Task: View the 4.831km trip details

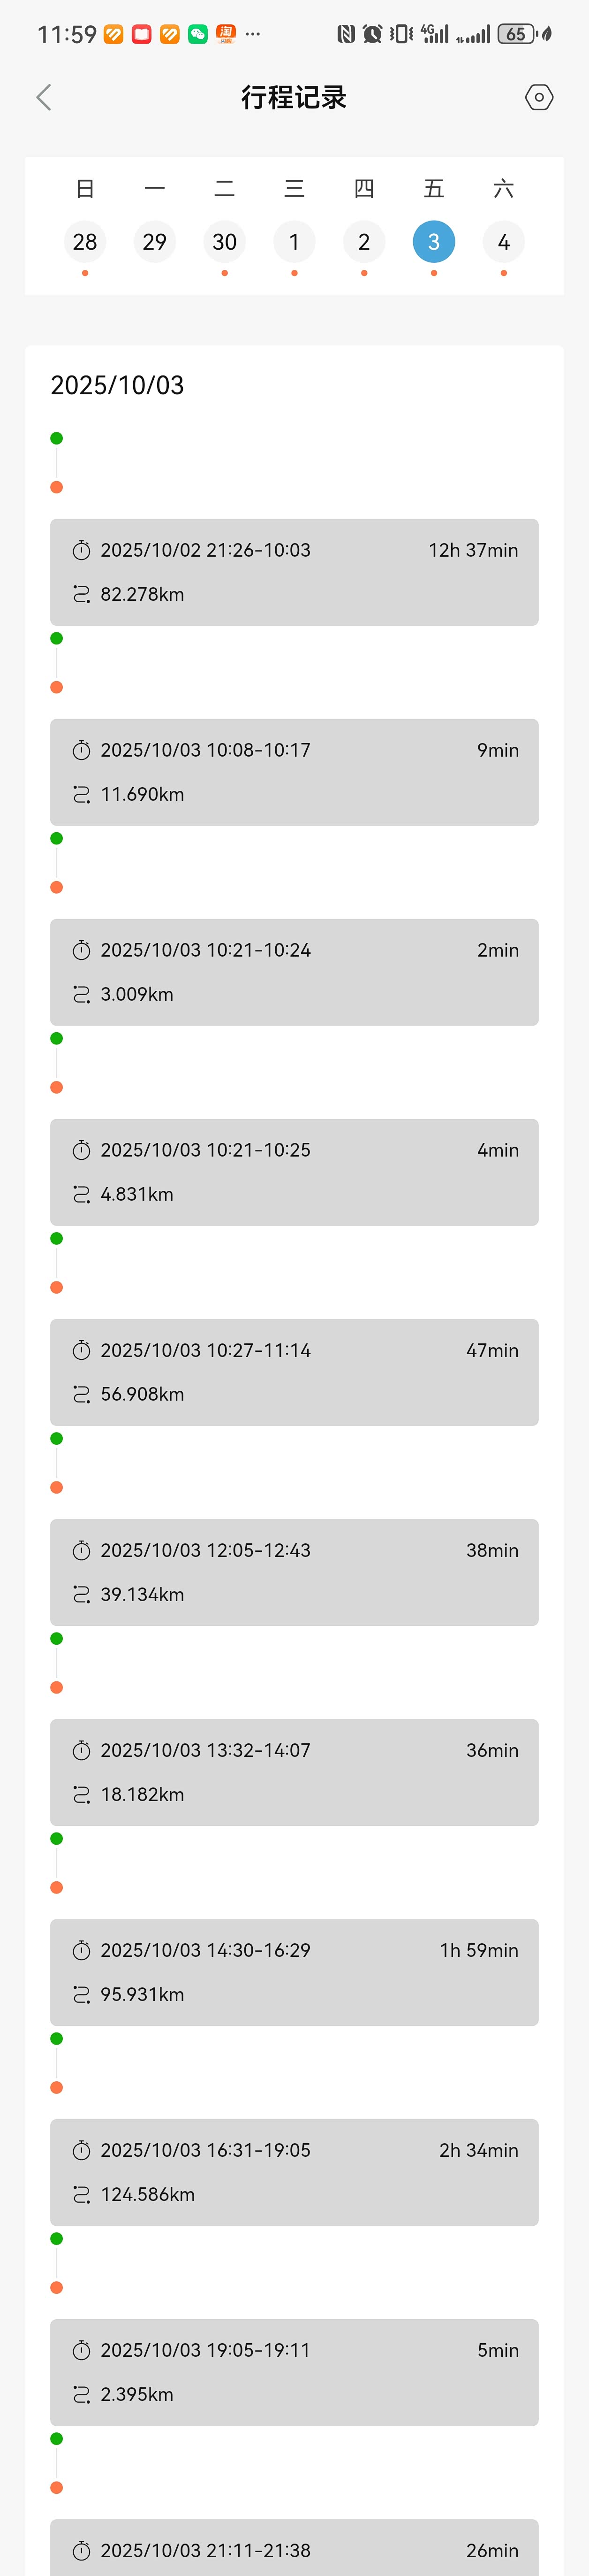Action: click(x=294, y=1172)
